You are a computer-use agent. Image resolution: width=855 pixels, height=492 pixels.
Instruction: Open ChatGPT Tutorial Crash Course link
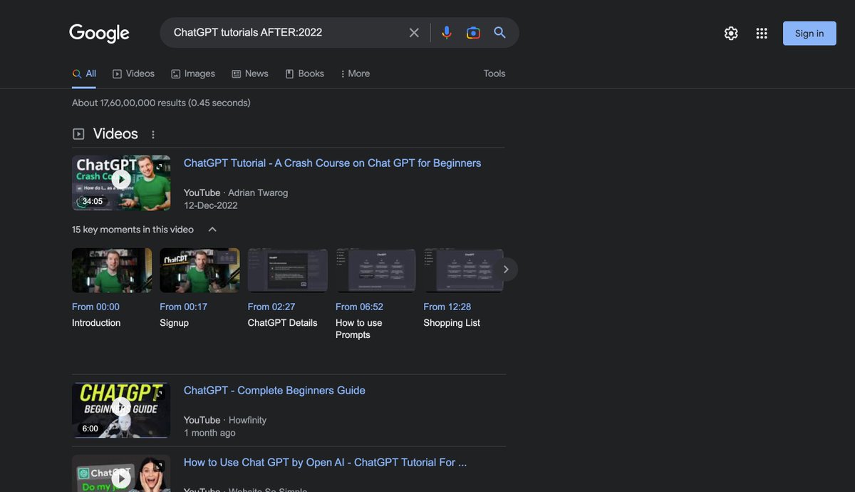(332, 163)
